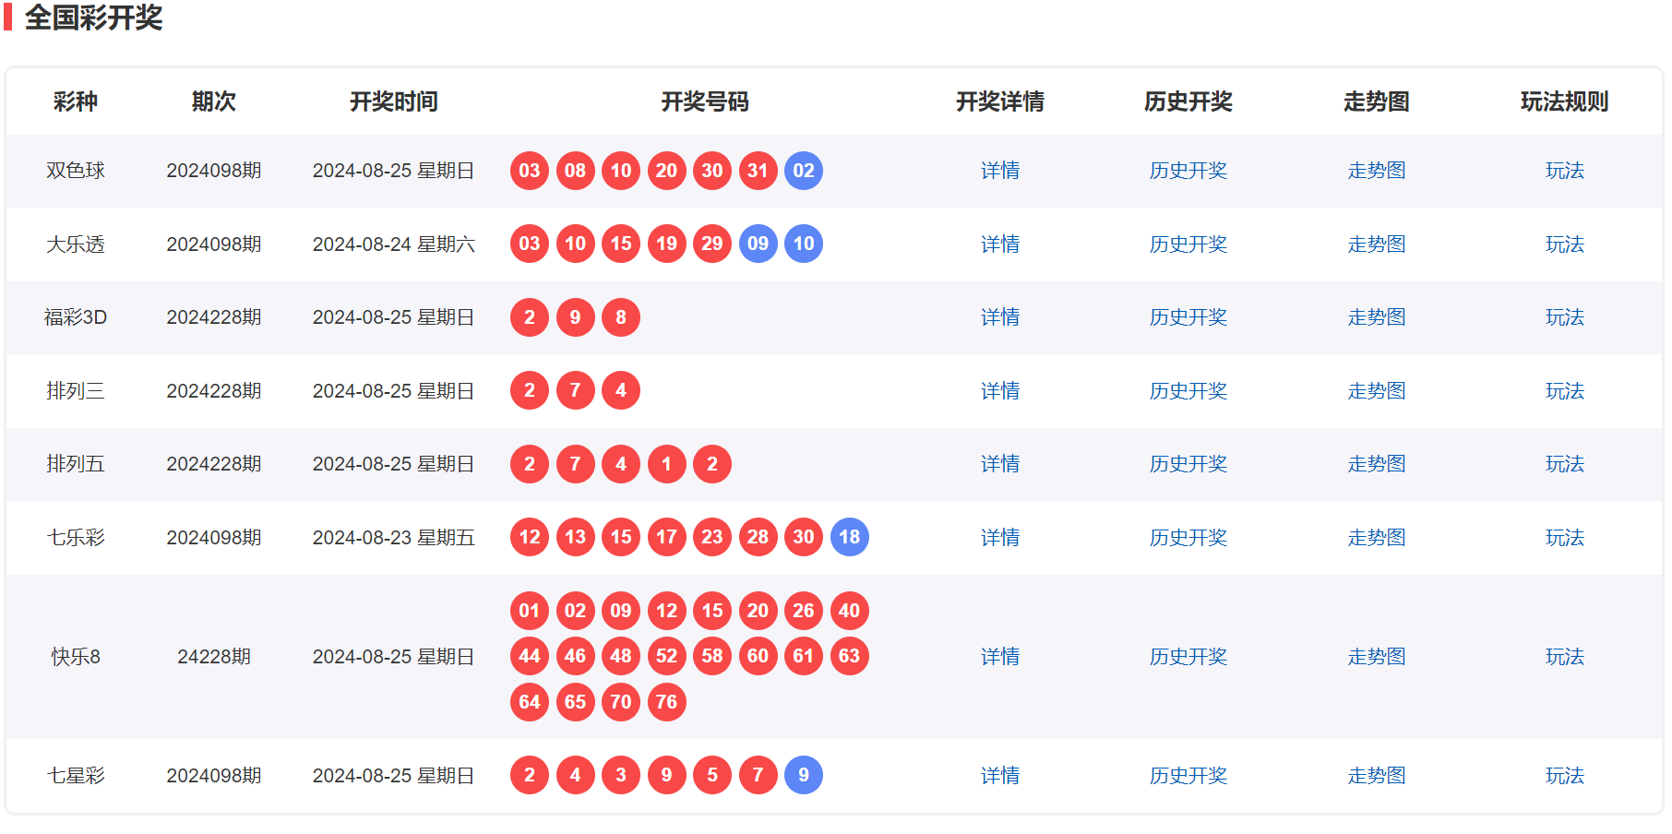
Task: Open 详情 for 七乐彩
Action: click(x=999, y=538)
